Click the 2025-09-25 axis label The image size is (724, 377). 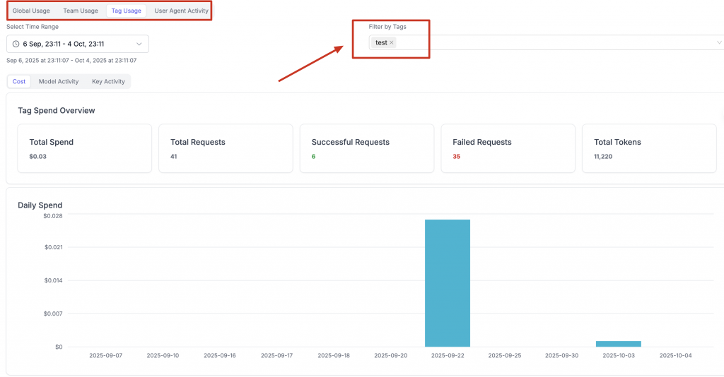click(505, 355)
